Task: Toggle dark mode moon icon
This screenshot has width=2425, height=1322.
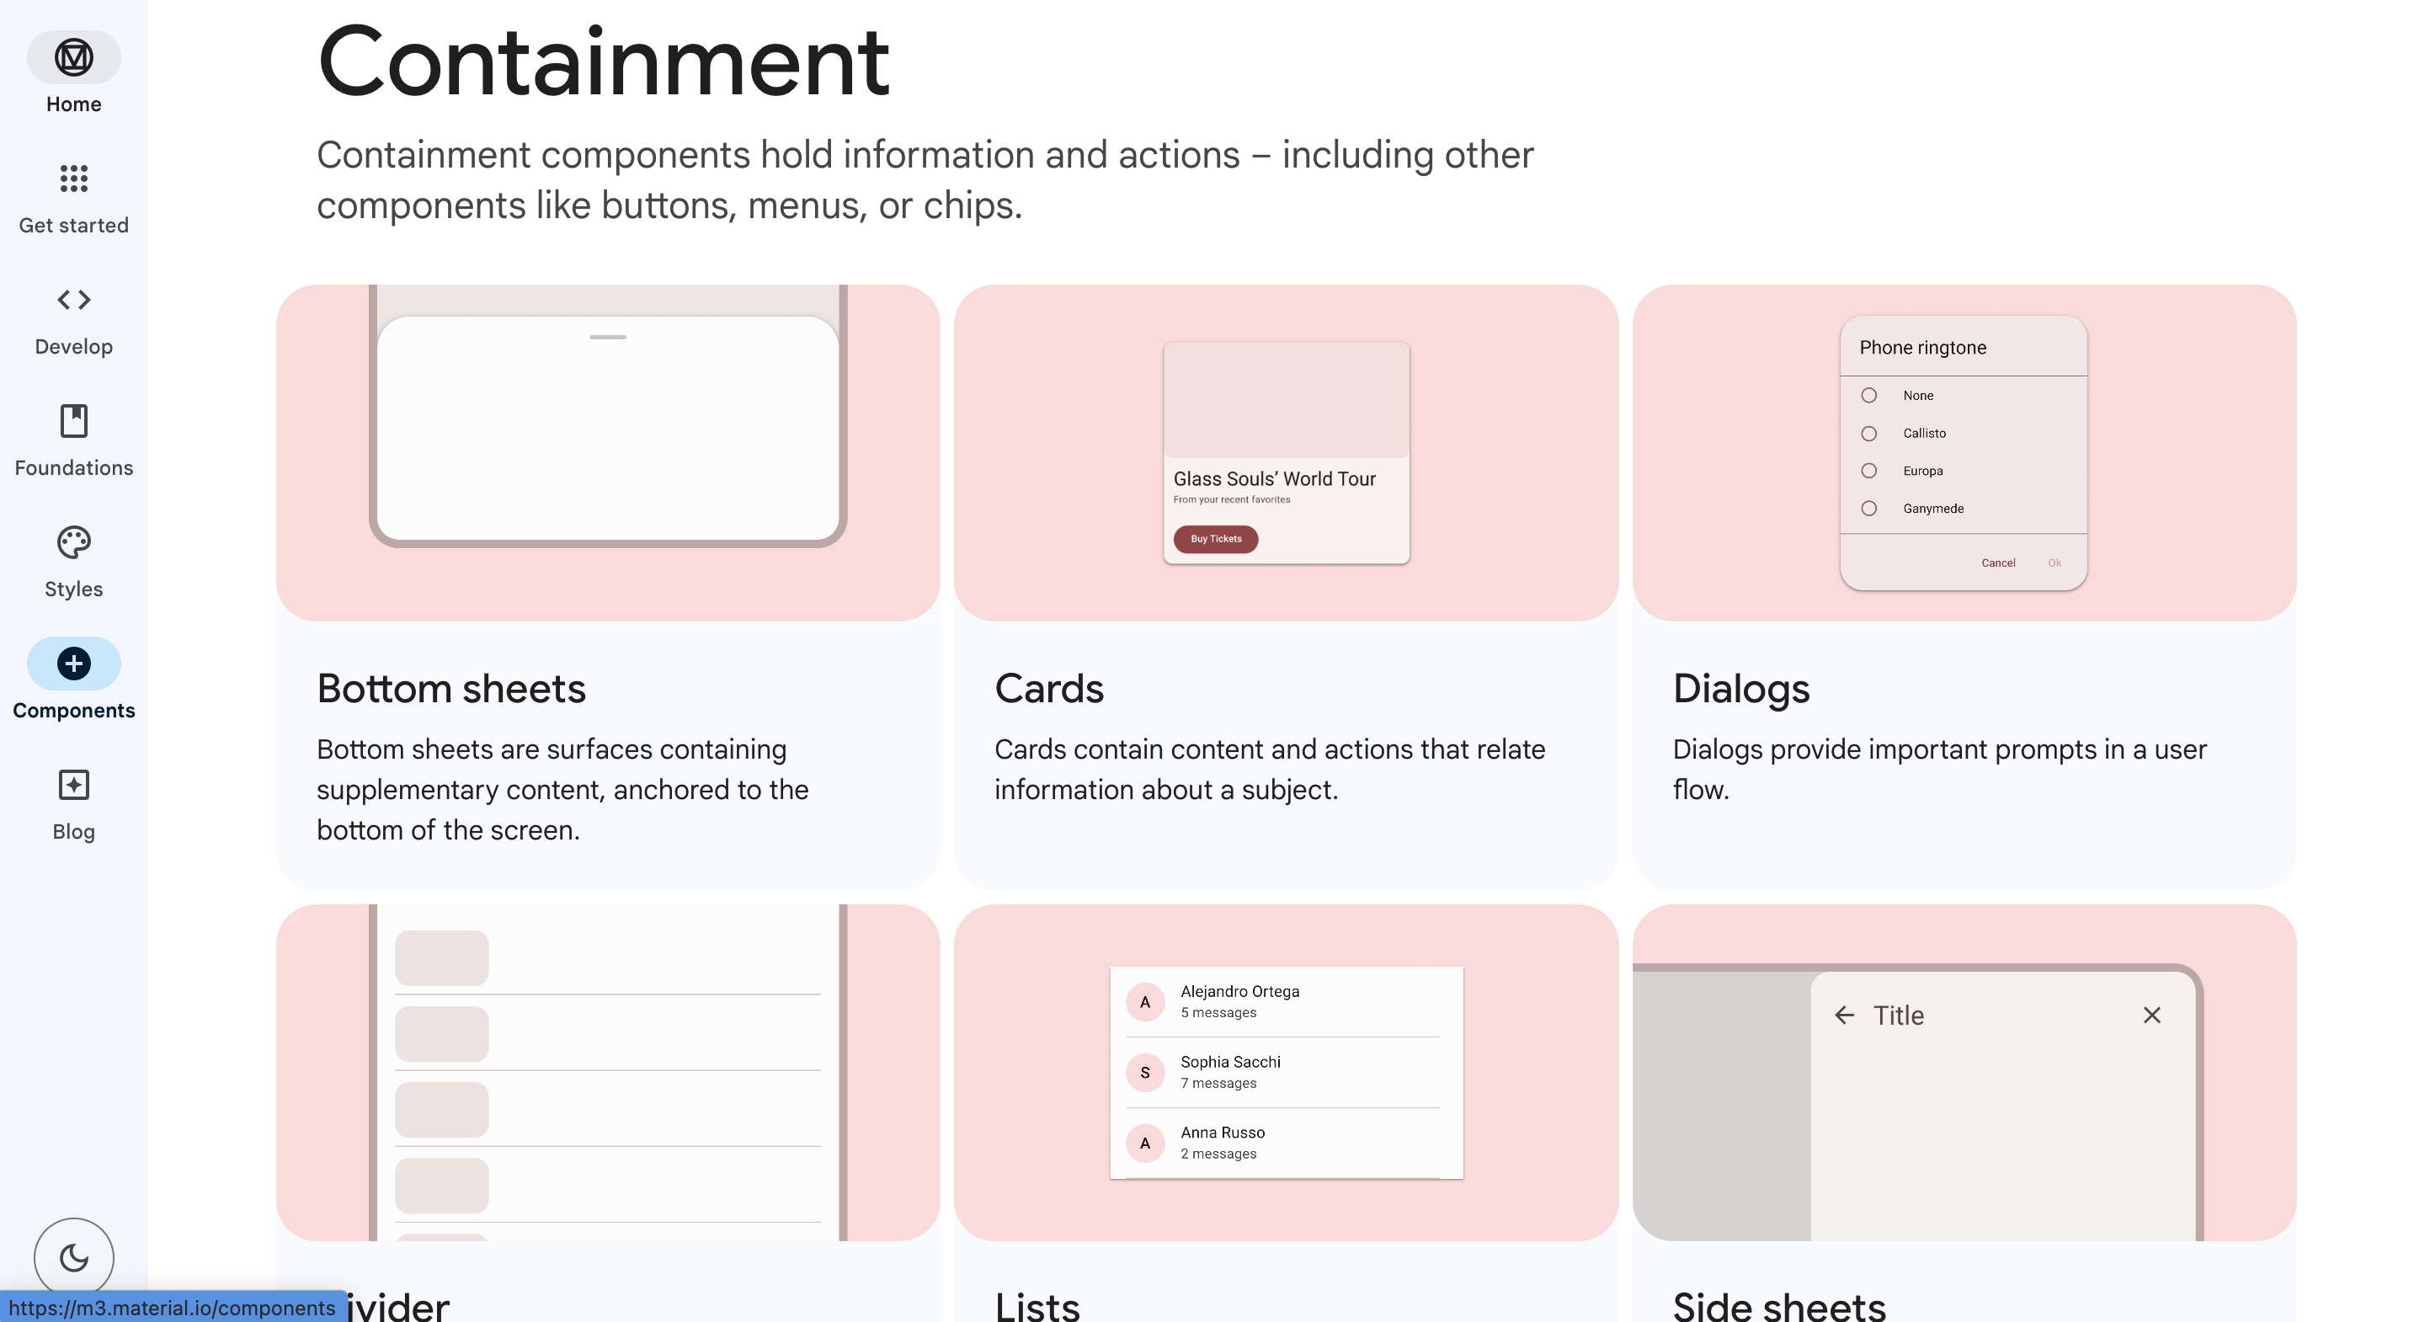Action: 73,1255
